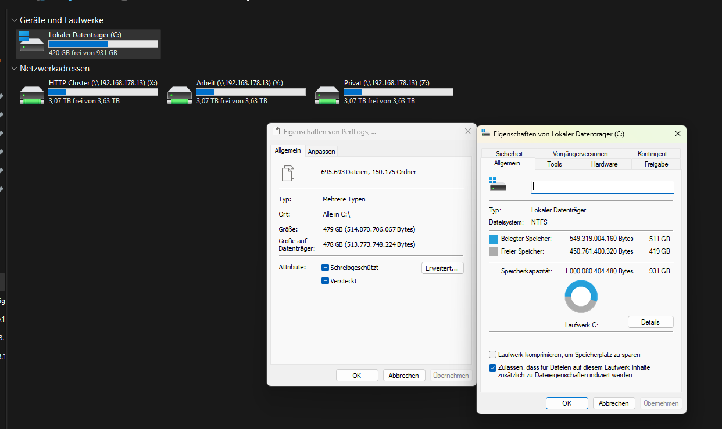Collapse the Netzwerkadressen group

click(x=14, y=69)
